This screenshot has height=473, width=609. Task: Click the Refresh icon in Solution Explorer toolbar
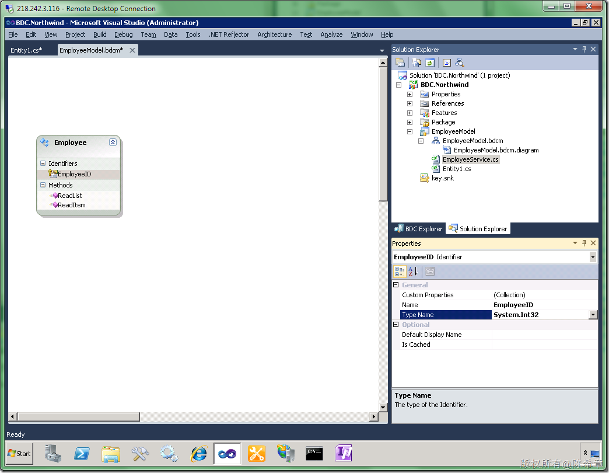pos(429,62)
